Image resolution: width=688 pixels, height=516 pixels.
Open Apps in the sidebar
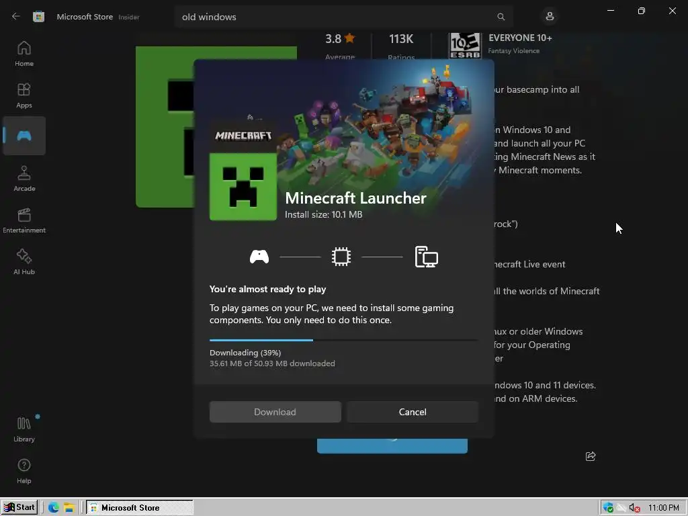24,95
